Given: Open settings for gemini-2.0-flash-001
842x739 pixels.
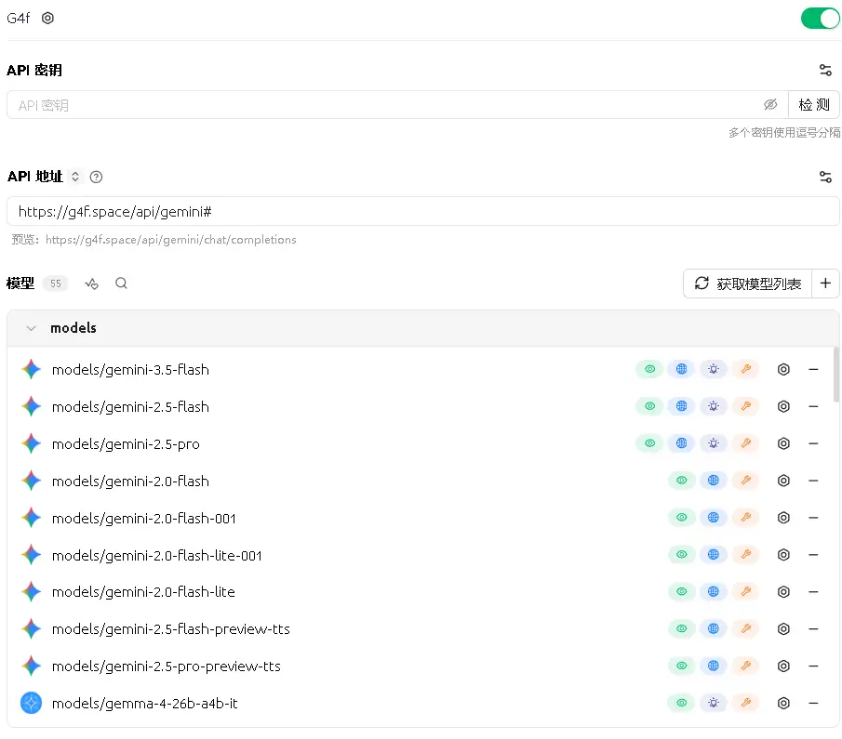Looking at the screenshot, I should (783, 518).
